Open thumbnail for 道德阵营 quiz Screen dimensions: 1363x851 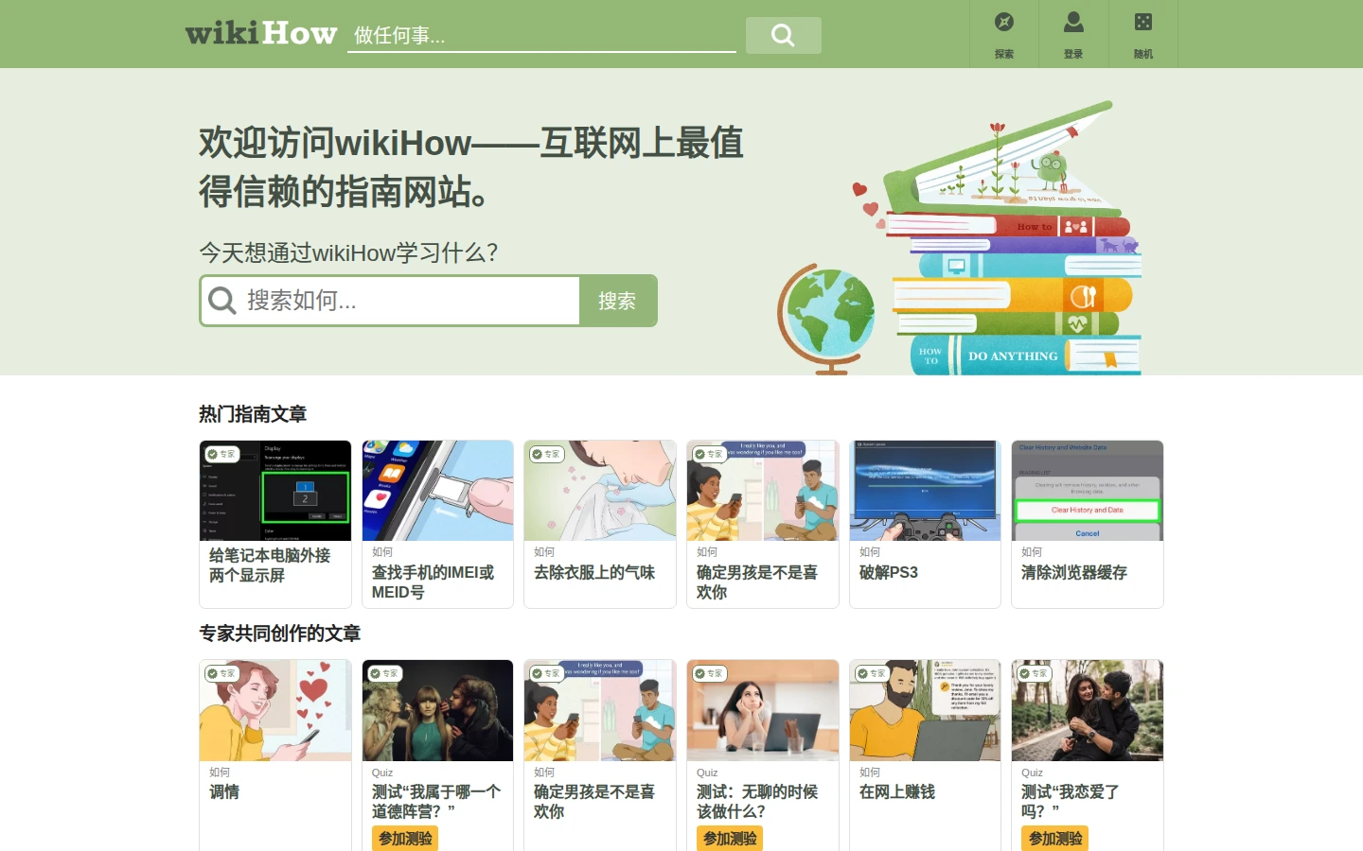pos(437,710)
